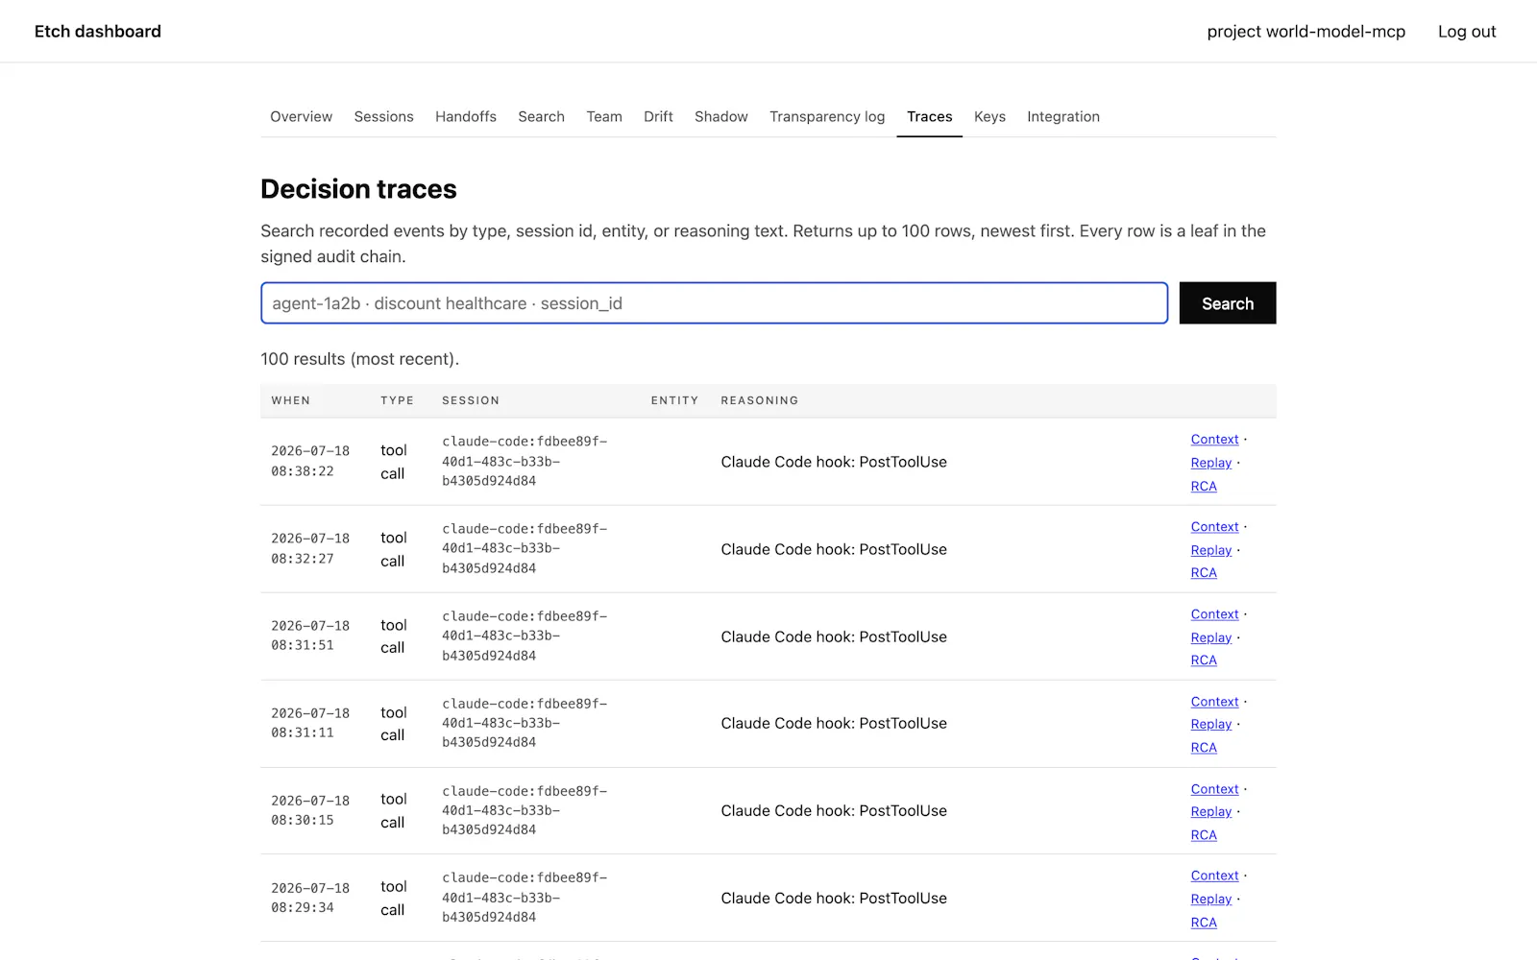Open the Overview tab
Viewport: 1537px width, 960px height.
click(301, 116)
